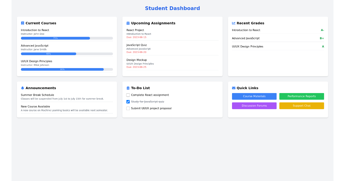Click the 90% UI/UX Design Principles progress bar
345x181 pixels.
tap(67, 69)
